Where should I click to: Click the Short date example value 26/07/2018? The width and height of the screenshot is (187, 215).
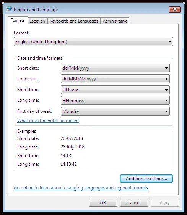pos(72,138)
